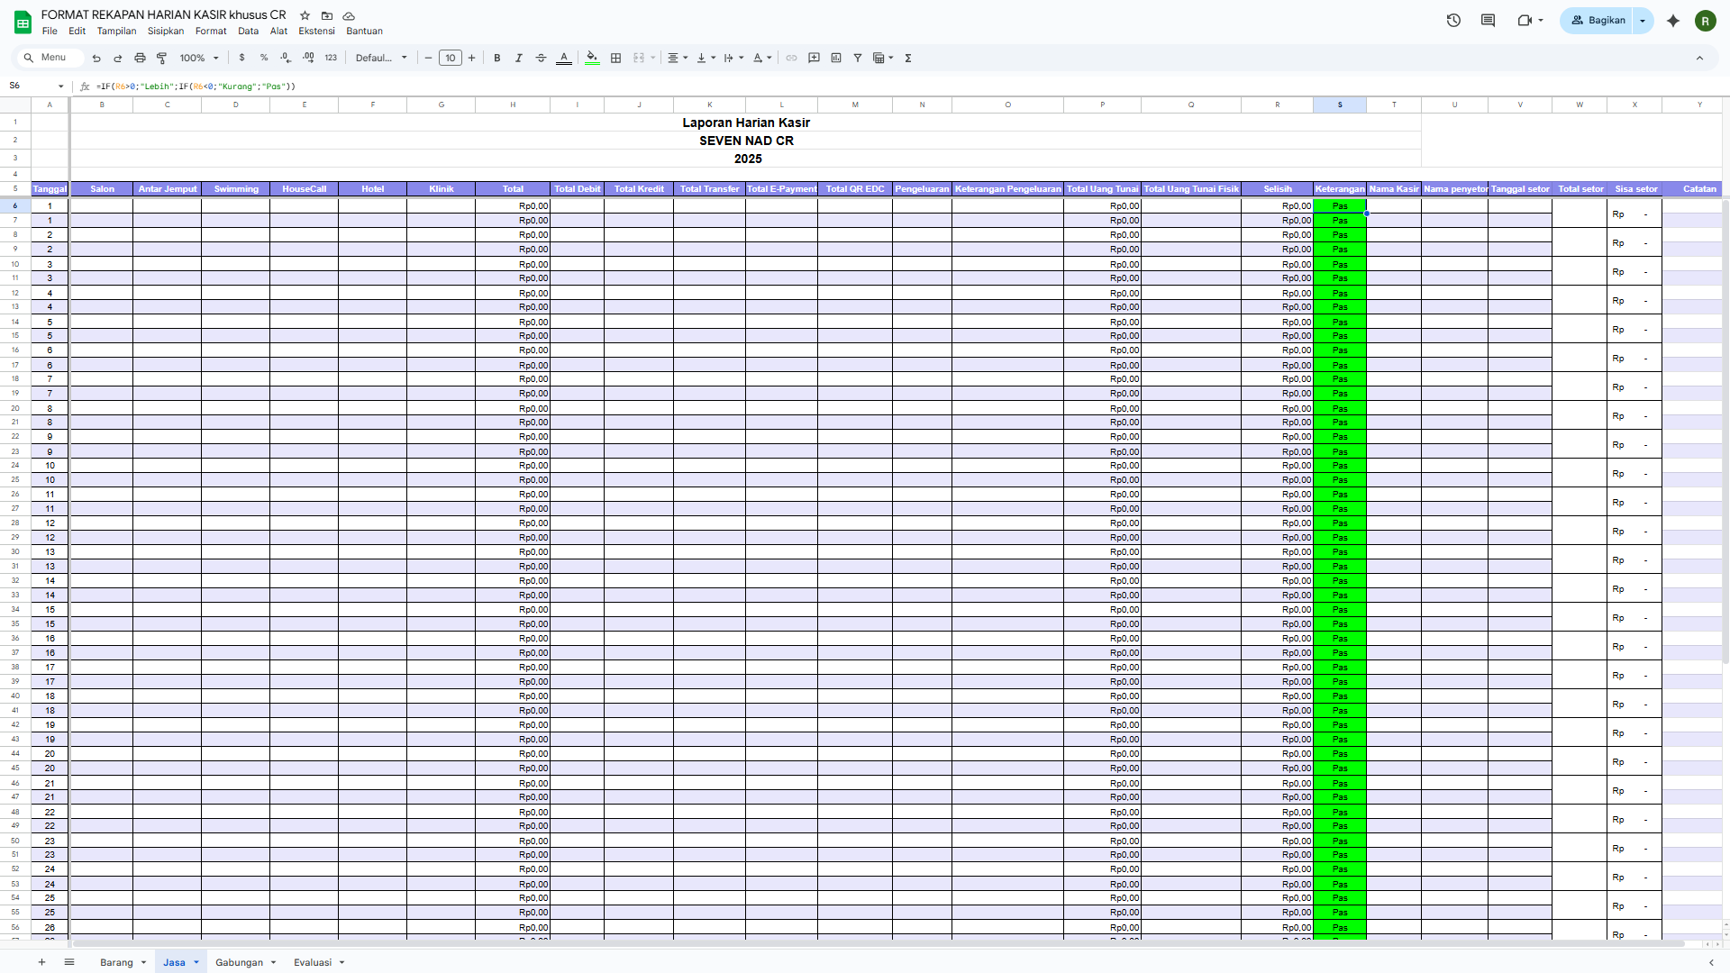Expand the Barang sheet tab menu arrow
1730x973 pixels.
(x=143, y=962)
